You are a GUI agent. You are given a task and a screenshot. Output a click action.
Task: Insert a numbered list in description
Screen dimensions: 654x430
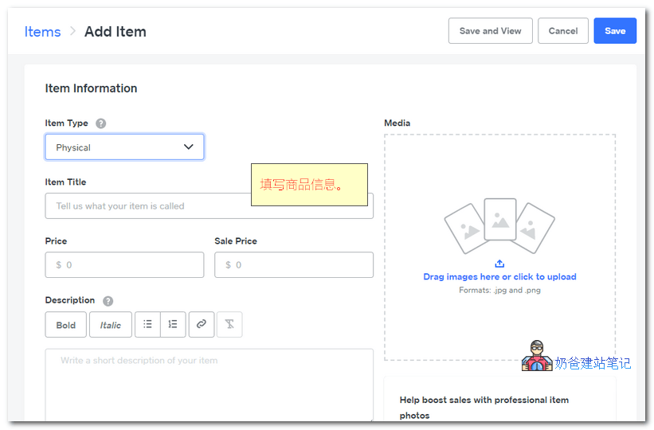173,324
